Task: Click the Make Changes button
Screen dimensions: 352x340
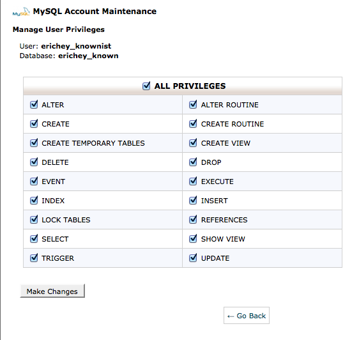Action: (x=52, y=291)
